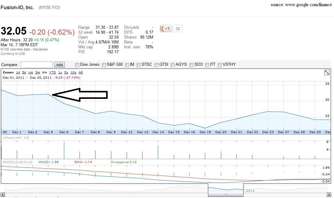This screenshot has width=334, height=198.
Task: Set chart zoom to 1d
Action: coord(18,73)
